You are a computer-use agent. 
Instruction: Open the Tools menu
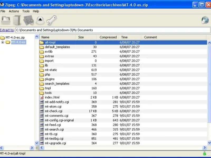pyautogui.click(x=26, y=11)
